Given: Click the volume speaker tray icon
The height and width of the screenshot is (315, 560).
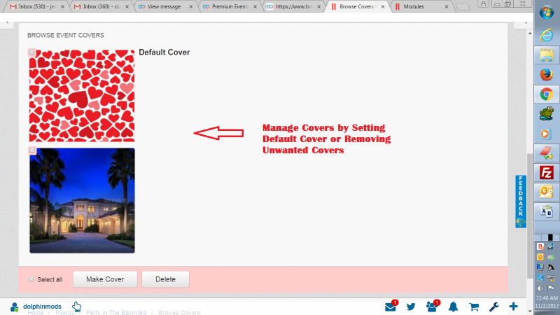Looking at the screenshot, I should [540, 288].
